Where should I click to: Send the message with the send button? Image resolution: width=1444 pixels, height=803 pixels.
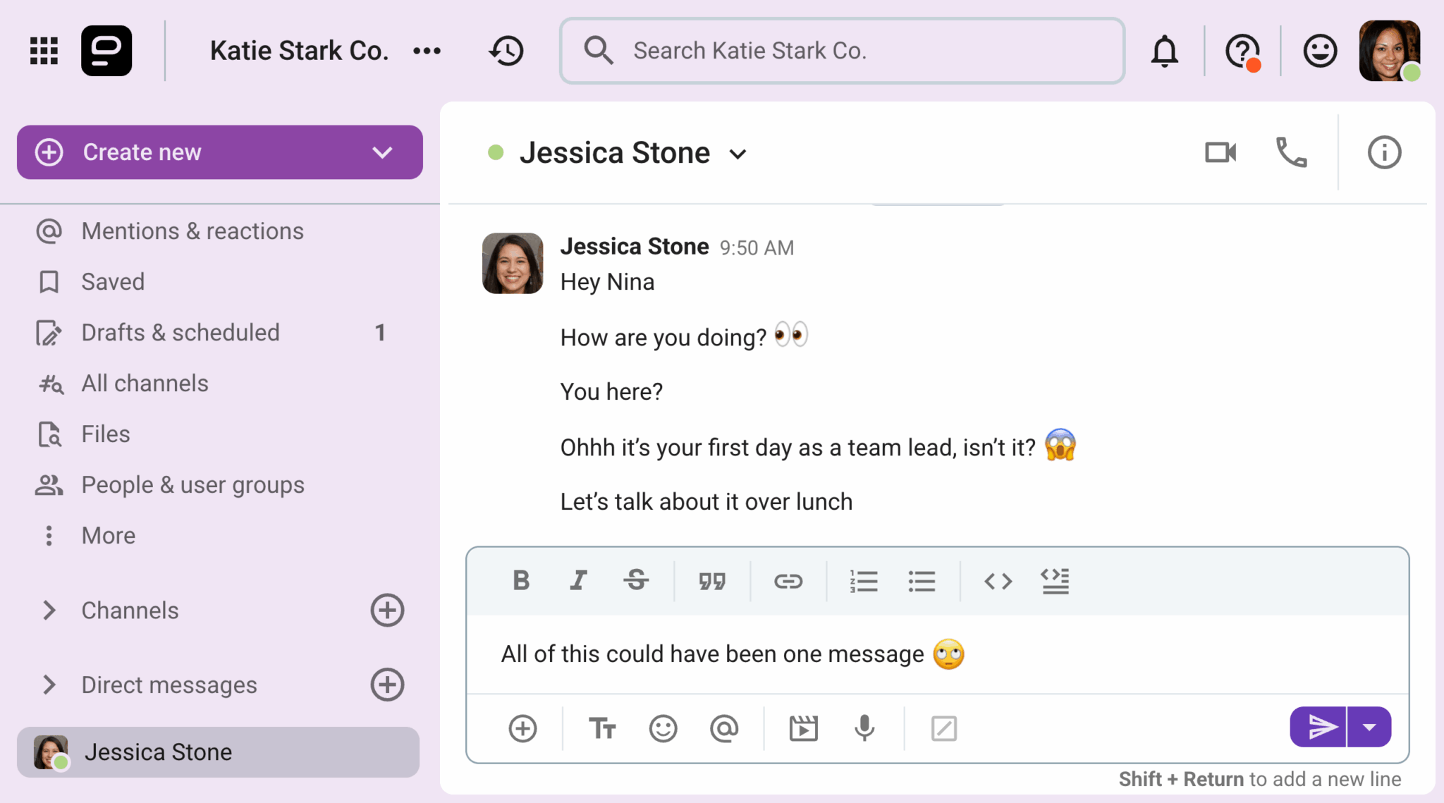click(x=1318, y=727)
